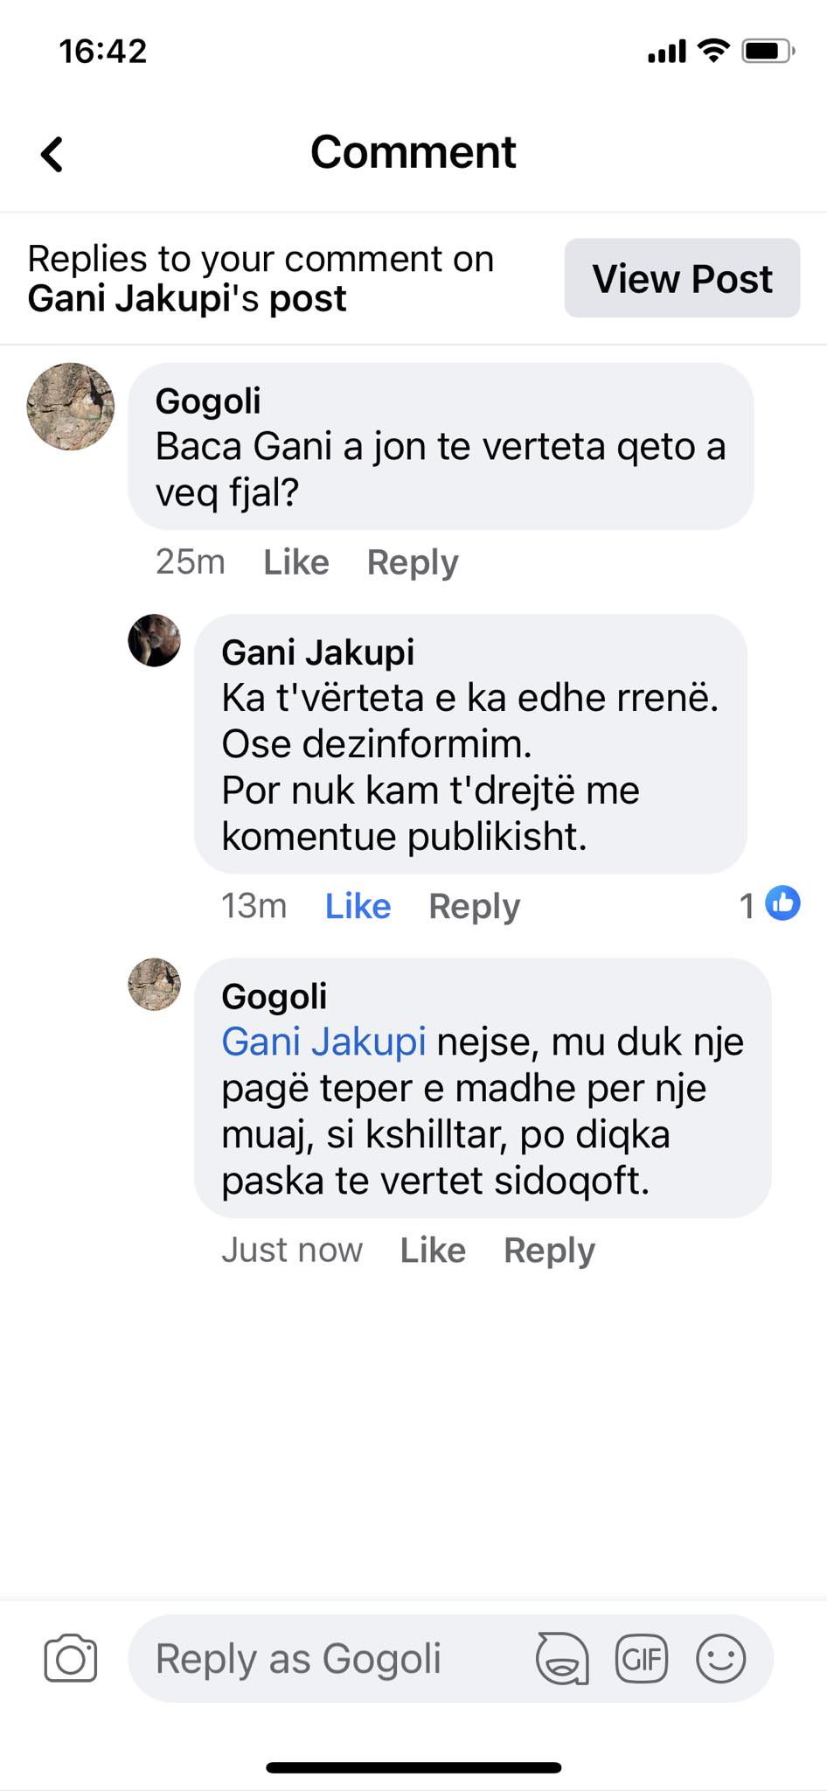The image size is (827, 1791).
Task: Like Gogoli's comment posted 25m ago
Action: (296, 562)
